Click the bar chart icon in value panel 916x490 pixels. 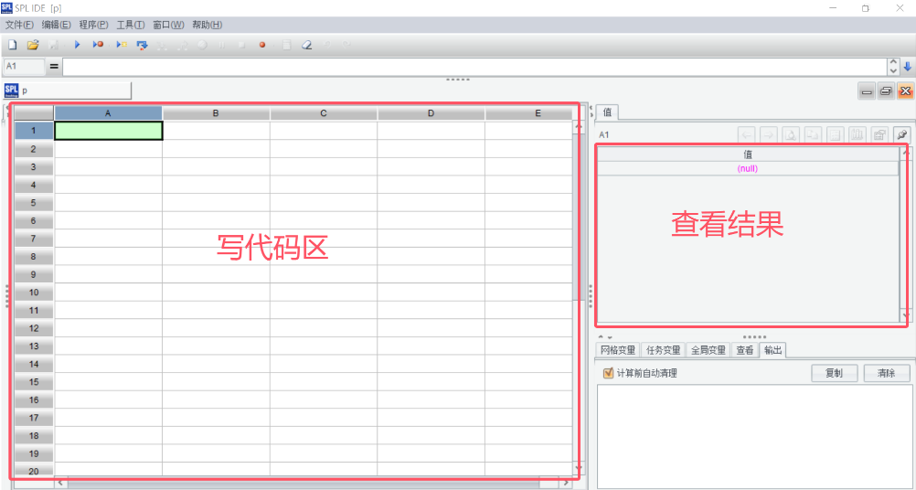pos(857,135)
